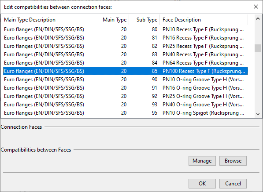Image resolution: width=263 pixels, height=192 pixels.
Task: Select the sub type 83 PN40 Recess row
Action: 126,54
